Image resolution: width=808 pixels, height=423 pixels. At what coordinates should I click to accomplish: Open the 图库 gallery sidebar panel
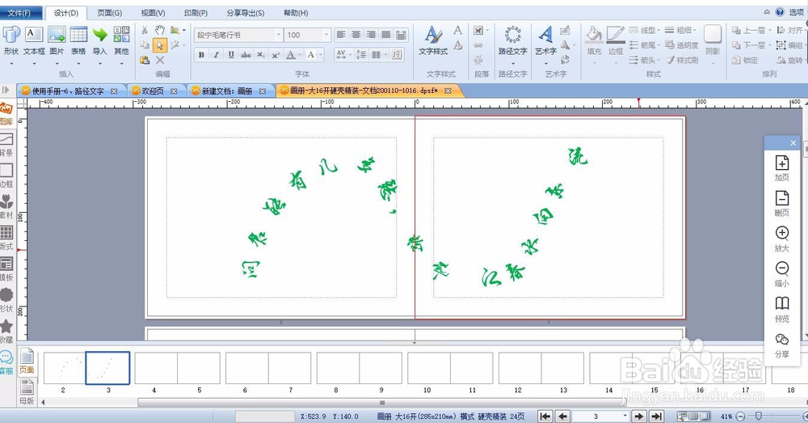coord(6,113)
